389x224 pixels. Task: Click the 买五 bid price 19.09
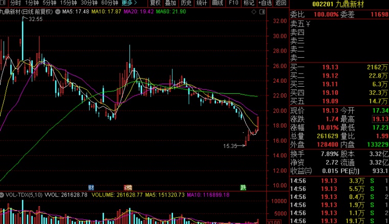(330, 101)
